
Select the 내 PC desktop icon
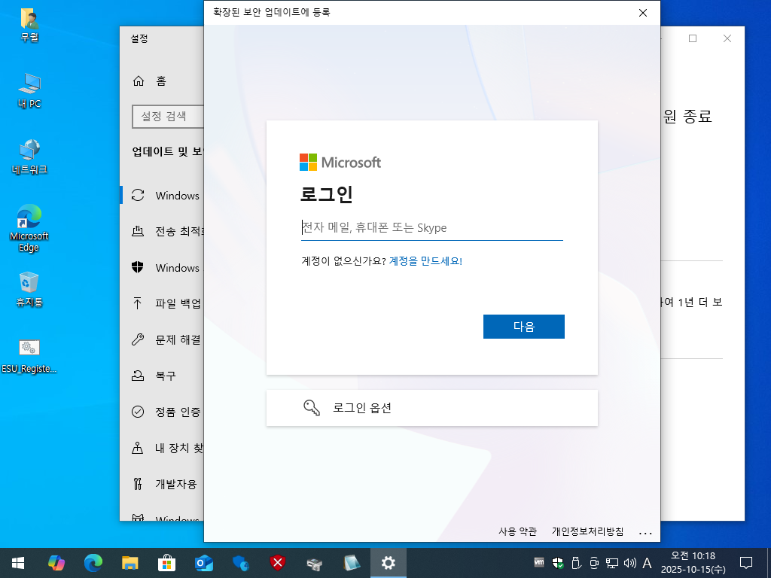pyautogui.click(x=29, y=90)
